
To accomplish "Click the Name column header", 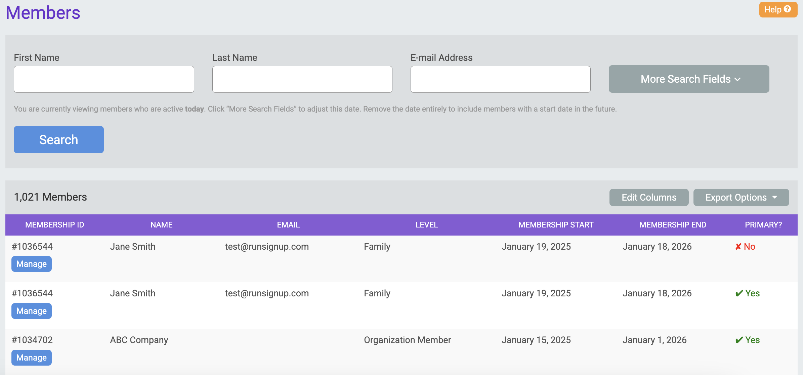I will click(x=161, y=225).
